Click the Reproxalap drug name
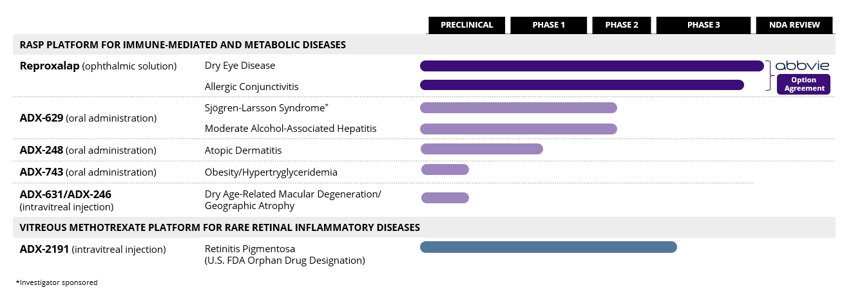Viewport: 842px width, 303px height. 50,66
